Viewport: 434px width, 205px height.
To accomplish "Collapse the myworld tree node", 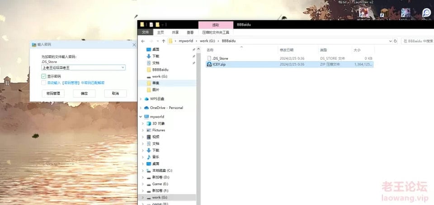I will [x=141, y=116].
